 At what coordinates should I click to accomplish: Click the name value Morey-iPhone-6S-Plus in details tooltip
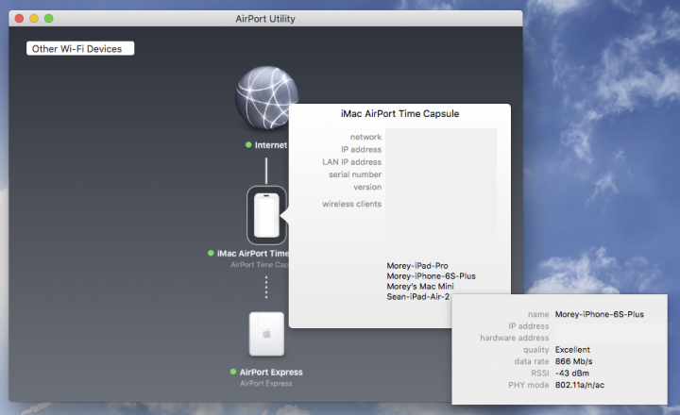tap(600, 314)
